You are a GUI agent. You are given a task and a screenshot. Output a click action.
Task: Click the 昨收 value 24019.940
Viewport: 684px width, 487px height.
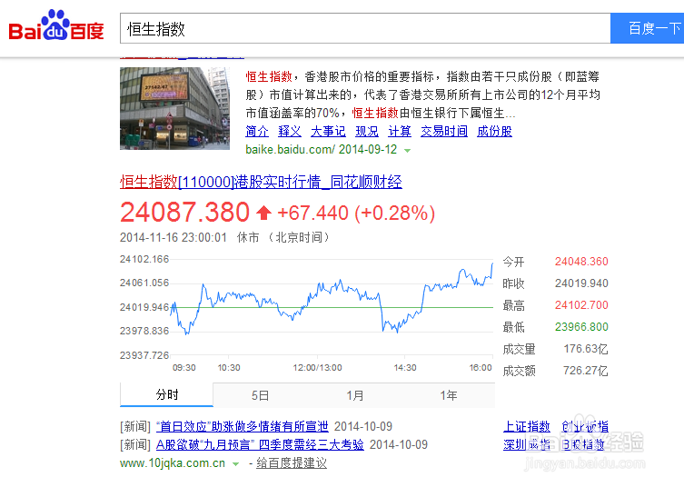(581, 283)
